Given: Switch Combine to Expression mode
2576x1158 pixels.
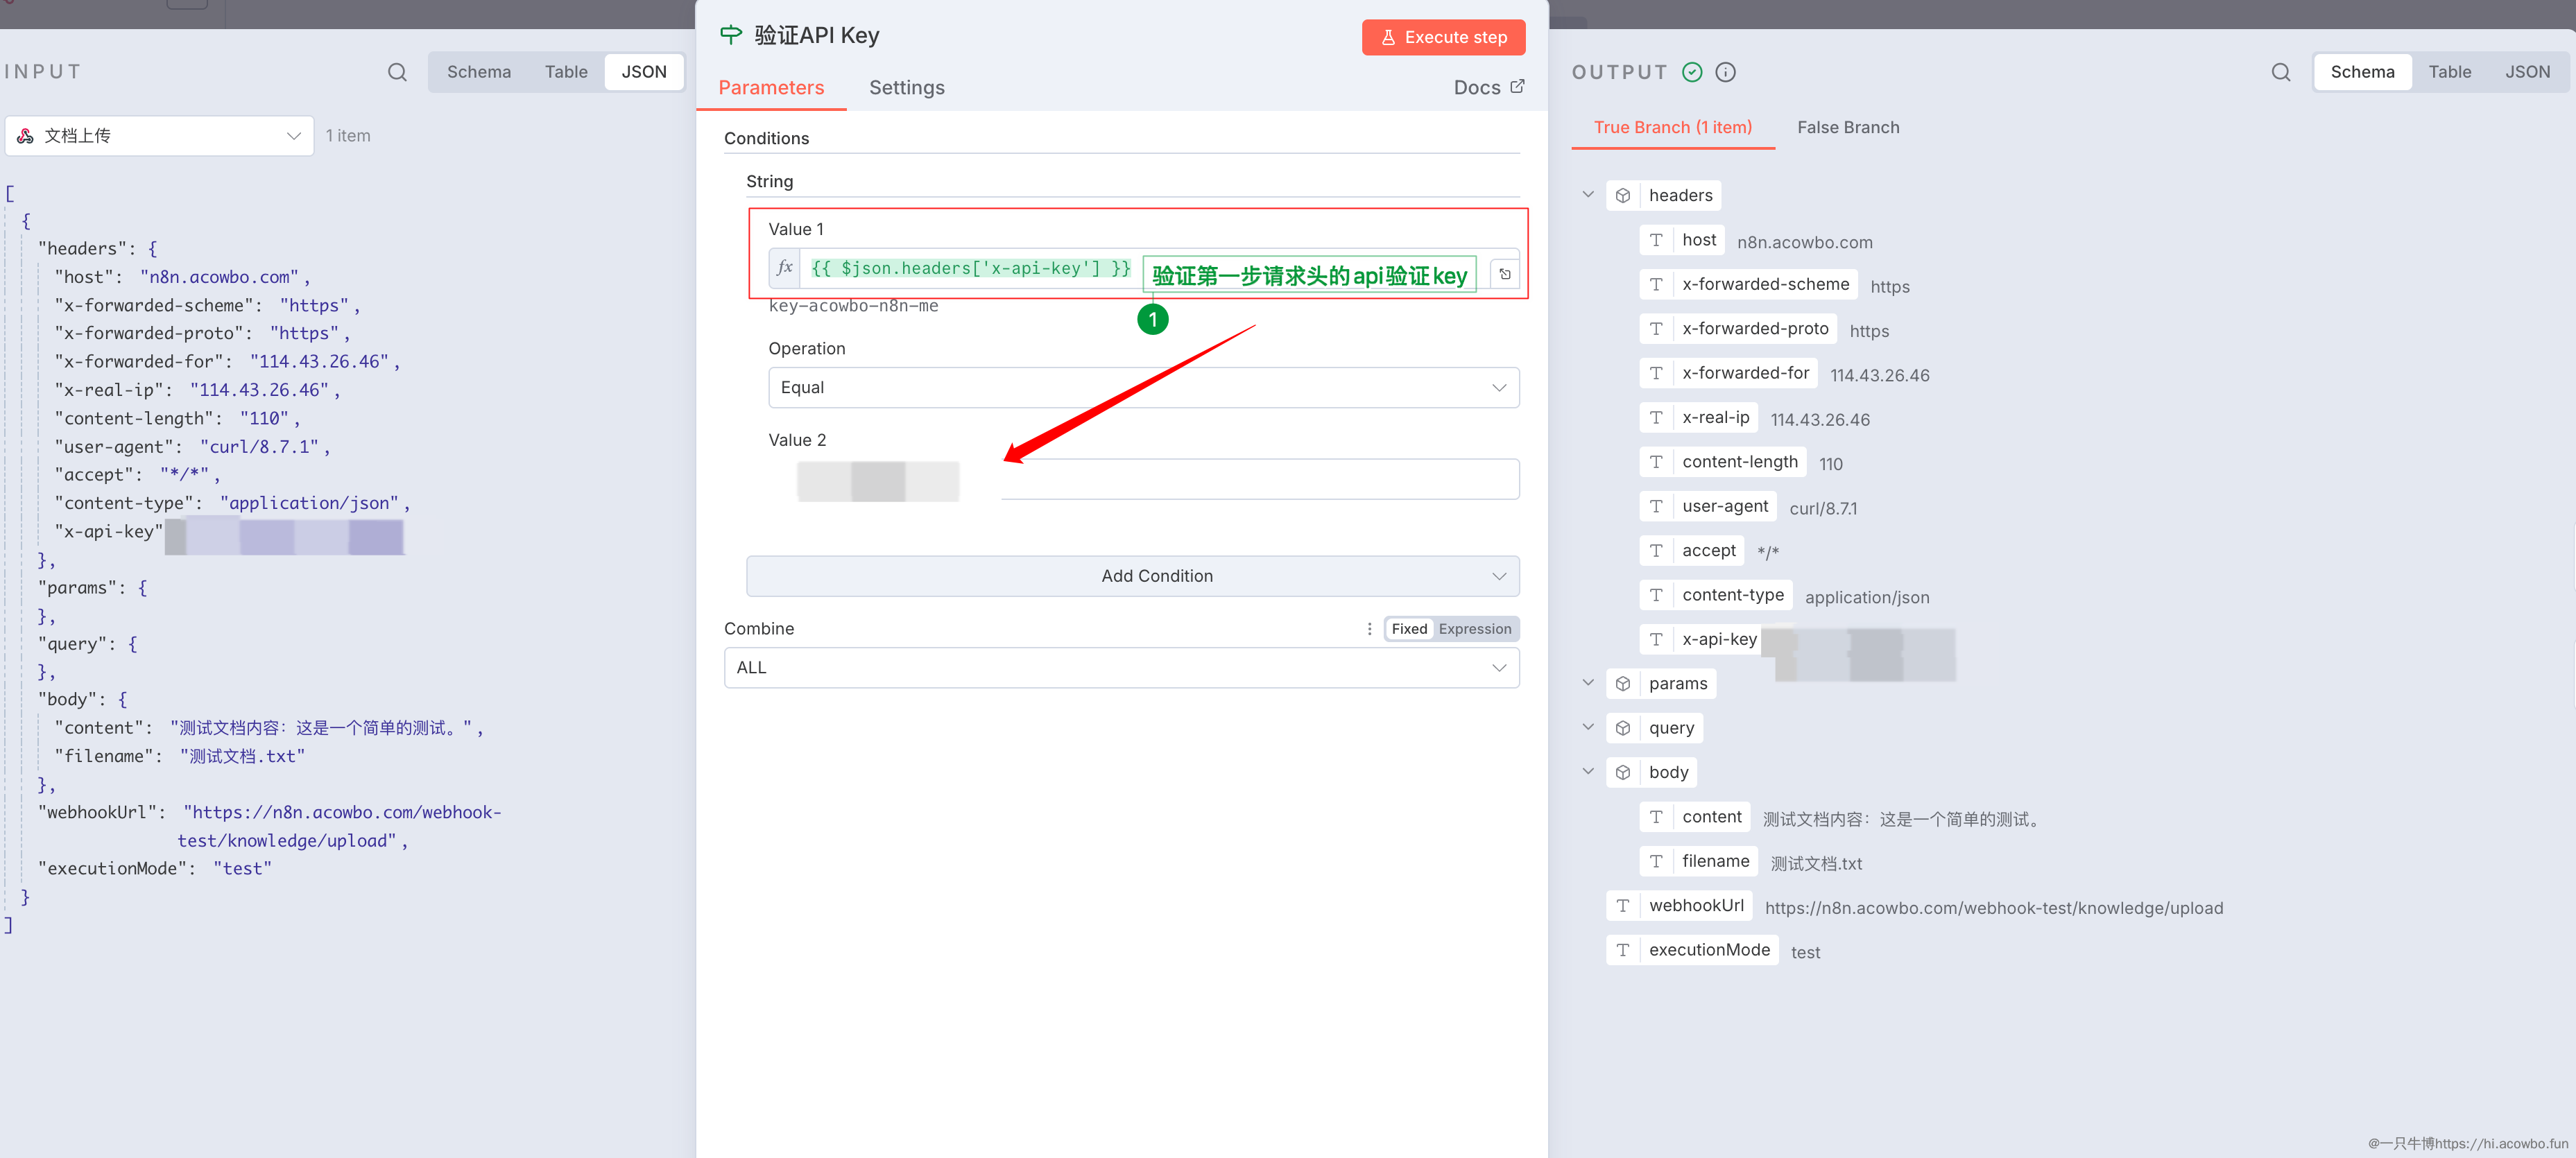Looking at the screenshot, I should pyautogui.click(x=1474, y=629).
